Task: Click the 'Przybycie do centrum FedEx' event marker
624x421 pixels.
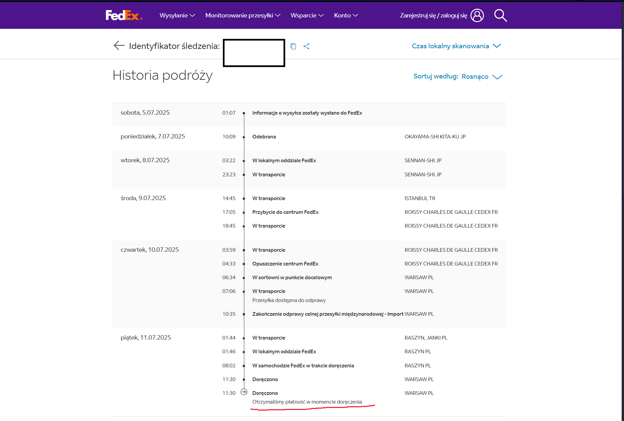Action: (244, 213)
